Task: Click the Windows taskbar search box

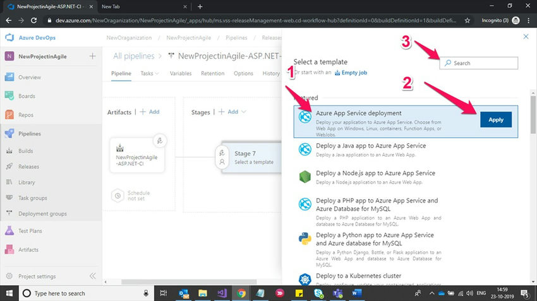Action: (86, 293)
